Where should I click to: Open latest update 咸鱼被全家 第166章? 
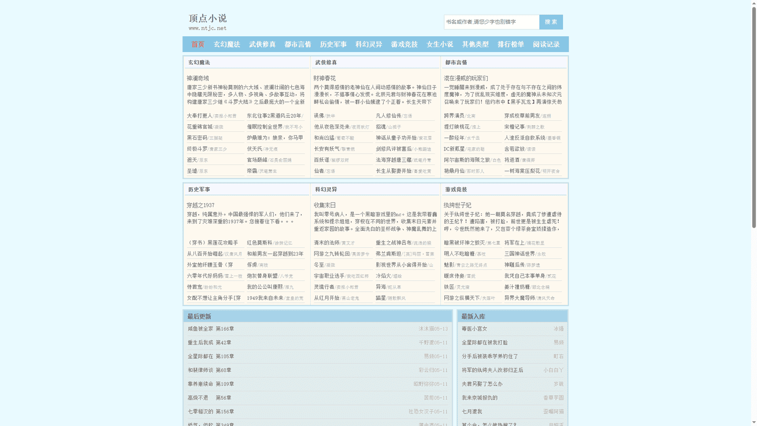point(211,329)
